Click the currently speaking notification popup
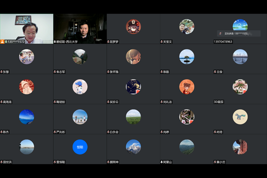The image size is (267, 178). coord(239,34)
